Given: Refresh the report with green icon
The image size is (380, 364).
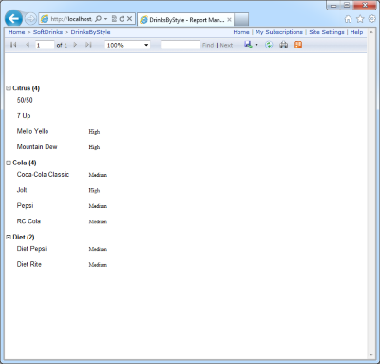Looking at the screenshot, I should (269, 45).
